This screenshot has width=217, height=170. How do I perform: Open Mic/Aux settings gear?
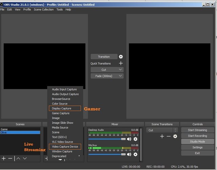tap(136, 154)
